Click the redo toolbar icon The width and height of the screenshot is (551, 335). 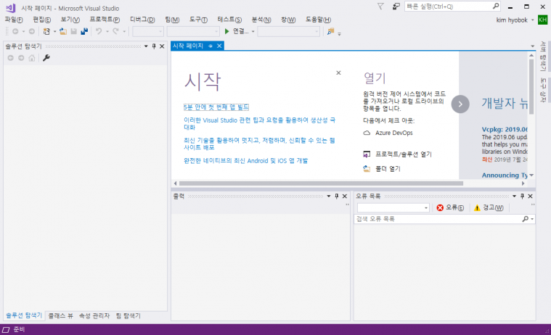click(115, 32)
